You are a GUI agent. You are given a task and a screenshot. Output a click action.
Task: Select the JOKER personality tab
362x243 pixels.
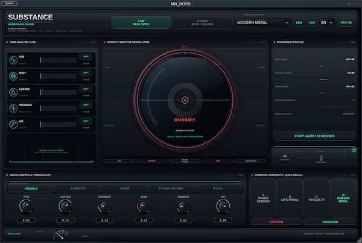click(124, 189)
